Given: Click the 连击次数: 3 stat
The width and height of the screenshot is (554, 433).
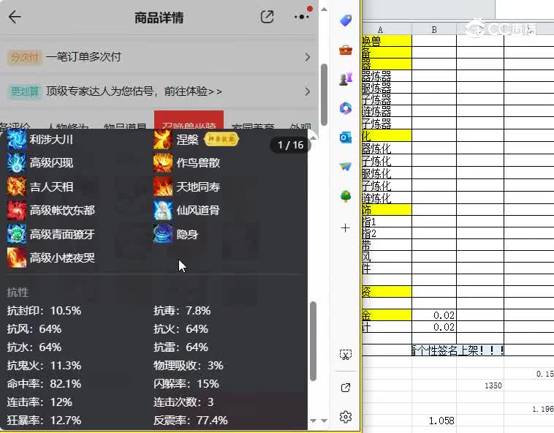Looking at the screenshot, I should [183, 402].
